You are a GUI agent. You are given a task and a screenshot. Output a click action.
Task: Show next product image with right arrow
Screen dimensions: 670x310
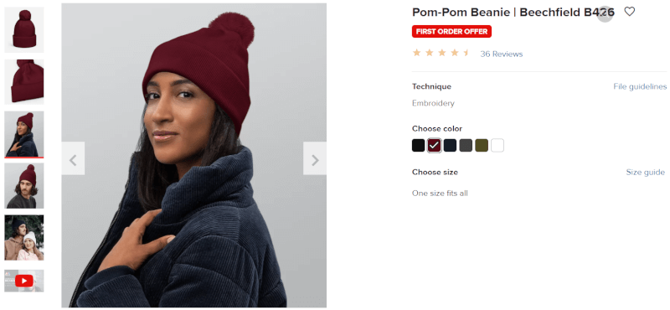(x=315, y=158)
